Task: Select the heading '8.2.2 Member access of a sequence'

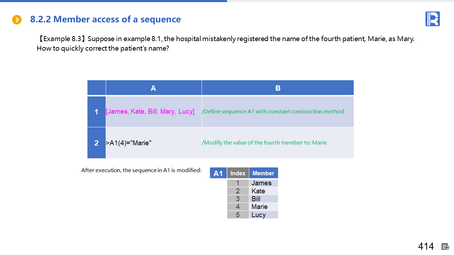Action: pos(105,19)
